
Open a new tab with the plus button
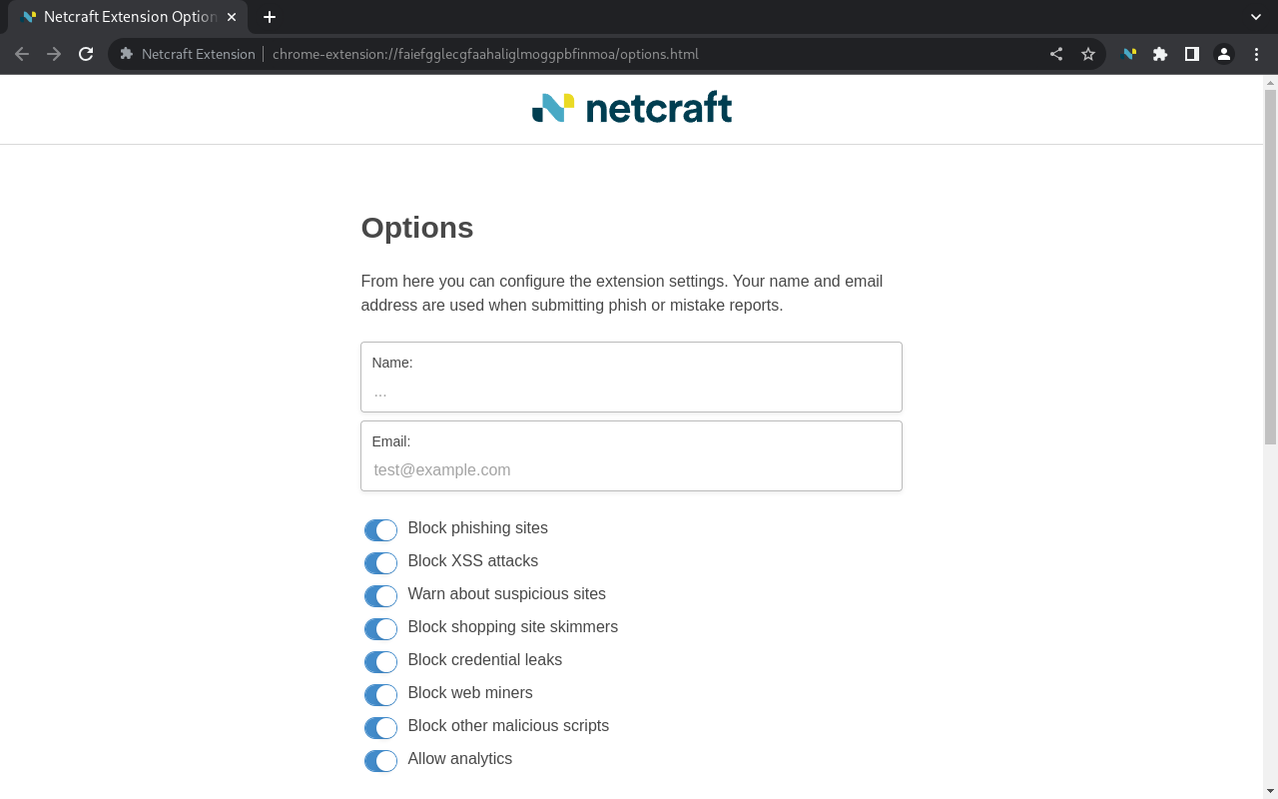pyautogui.click(x=269, y=17)
